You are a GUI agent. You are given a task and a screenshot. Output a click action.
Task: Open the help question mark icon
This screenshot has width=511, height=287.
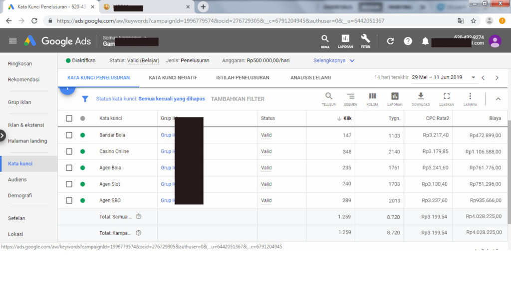pos(408,41)
